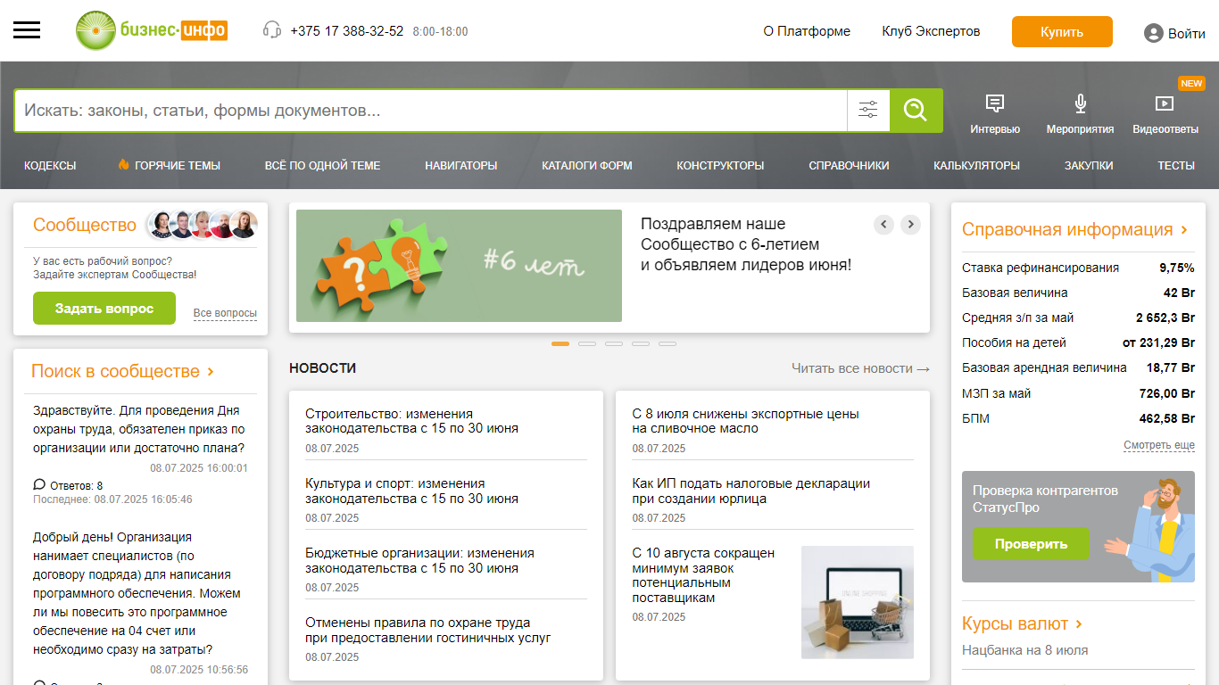Expand Поиск в сообществе heading

pyautogui.click(x=123, y=371)
